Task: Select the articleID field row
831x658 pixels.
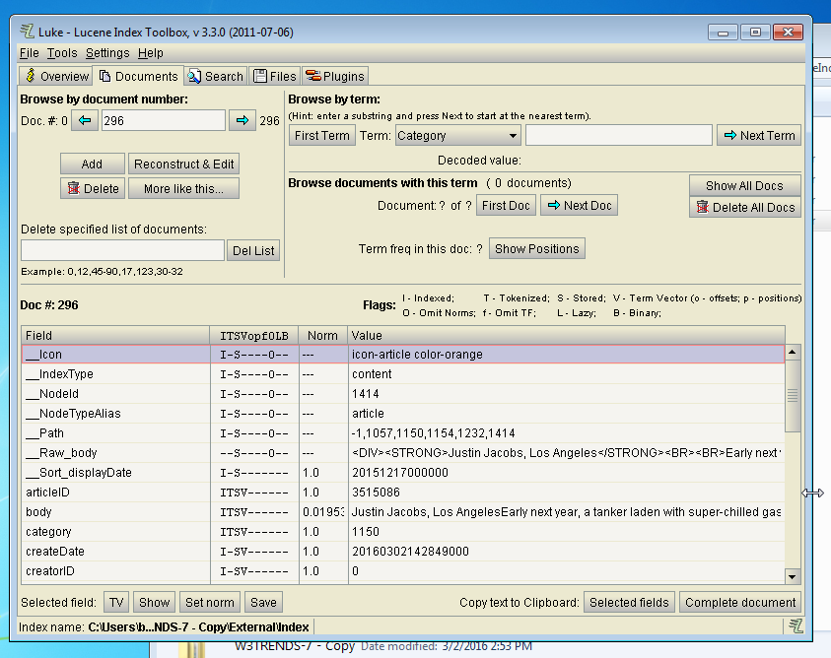Action: pyautogui.click(x=403, y=493)
